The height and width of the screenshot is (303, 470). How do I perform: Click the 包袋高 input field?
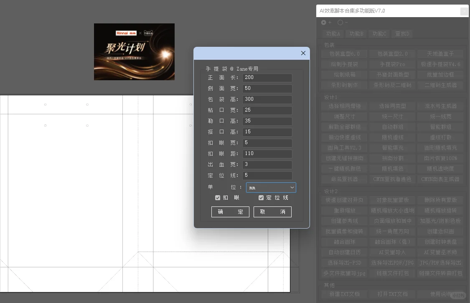pyautogui.click(x=267, y=99)
